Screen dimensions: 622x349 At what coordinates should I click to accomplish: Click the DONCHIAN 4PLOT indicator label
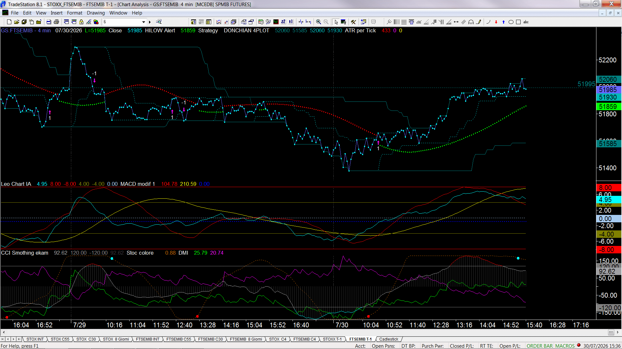coord(247,30)
